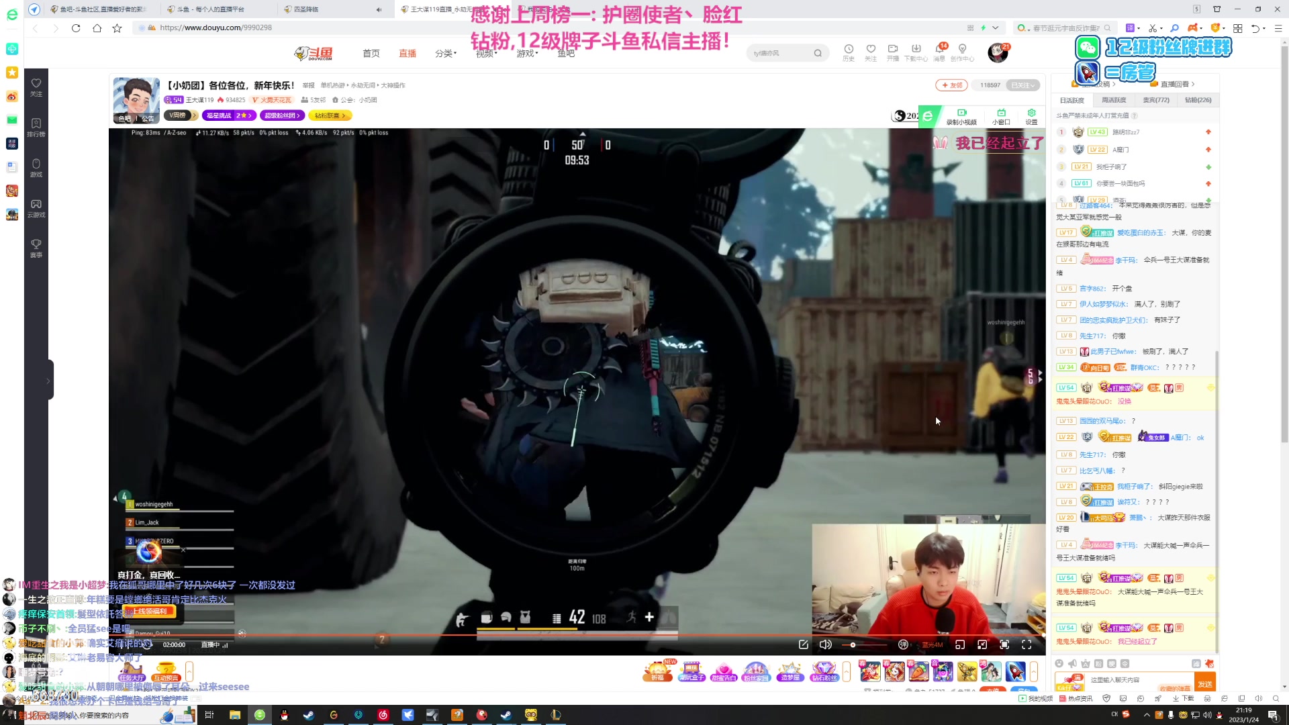Viewport: 1289px width, 725px height.
Task: Expand the arrow next to 互动预言
Action: click(189, 671)
